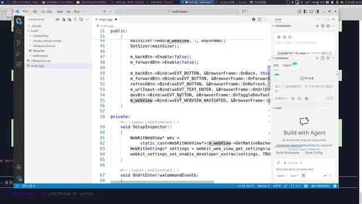This screenshot has width=362, height=204.
Task: Create a new file in Explorer
Action: click(63, 19)
